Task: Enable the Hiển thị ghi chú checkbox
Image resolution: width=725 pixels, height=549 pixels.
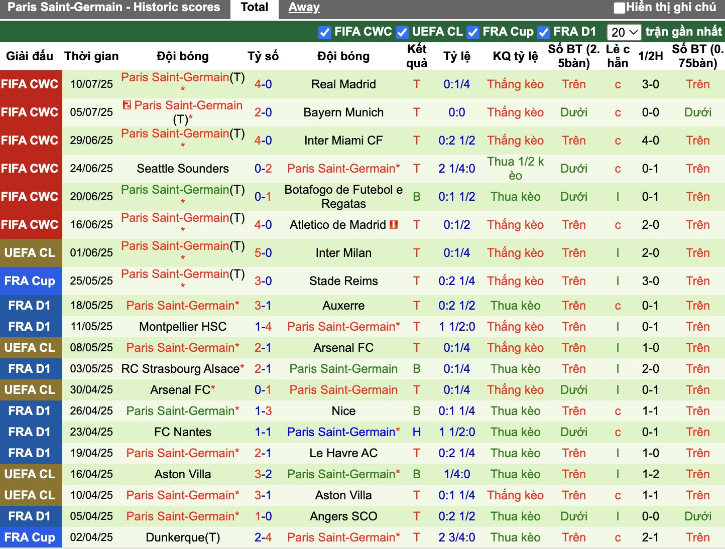Action: point(620,8)
